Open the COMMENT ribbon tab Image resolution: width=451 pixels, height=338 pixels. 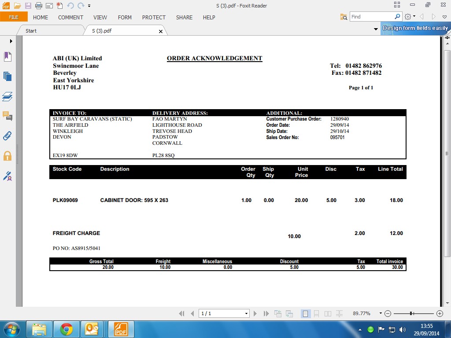coord(70,17)
